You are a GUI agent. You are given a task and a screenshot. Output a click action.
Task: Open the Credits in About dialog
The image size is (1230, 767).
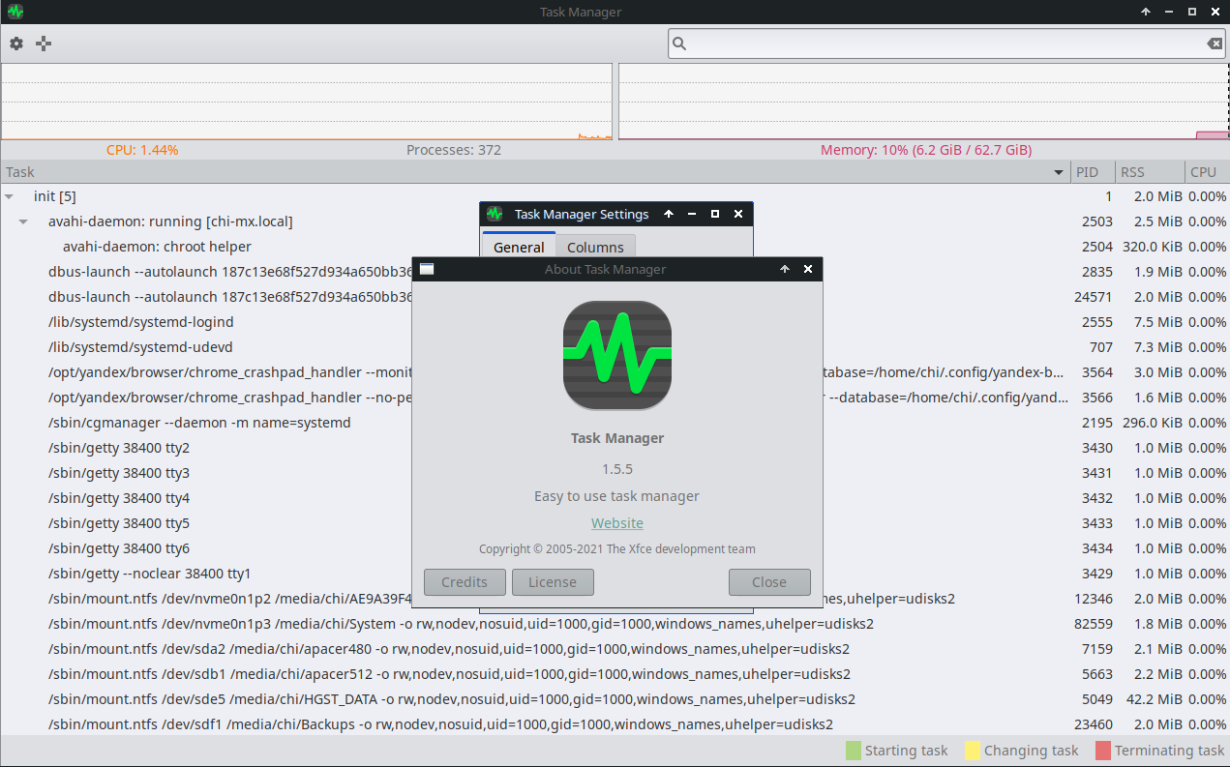point(465,581)
